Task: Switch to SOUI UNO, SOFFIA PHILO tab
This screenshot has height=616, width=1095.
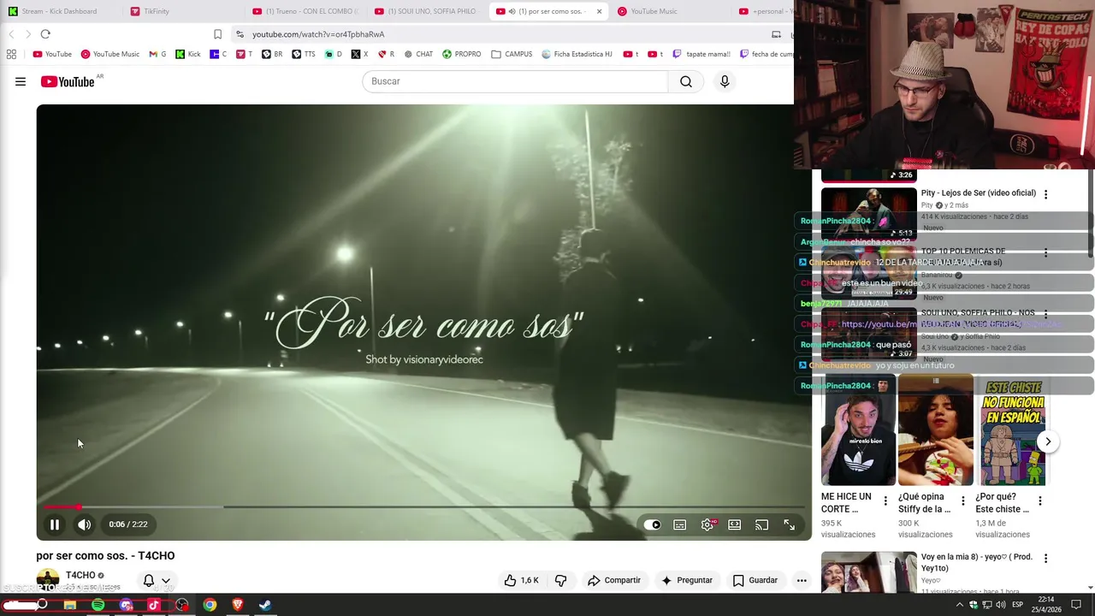Action: pos(426,11)
